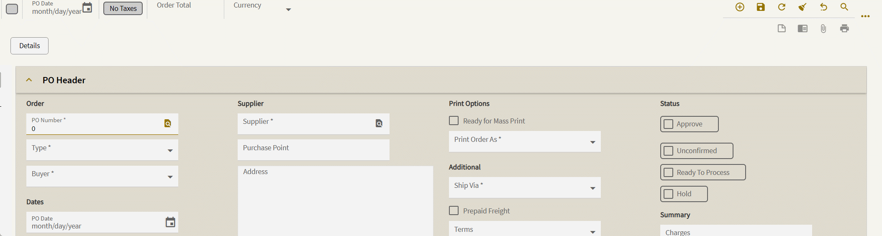The height and width of the screenshot is (236, 882).
Task: Toggle the Hold status checkbox
Action: tap(669, 194)
